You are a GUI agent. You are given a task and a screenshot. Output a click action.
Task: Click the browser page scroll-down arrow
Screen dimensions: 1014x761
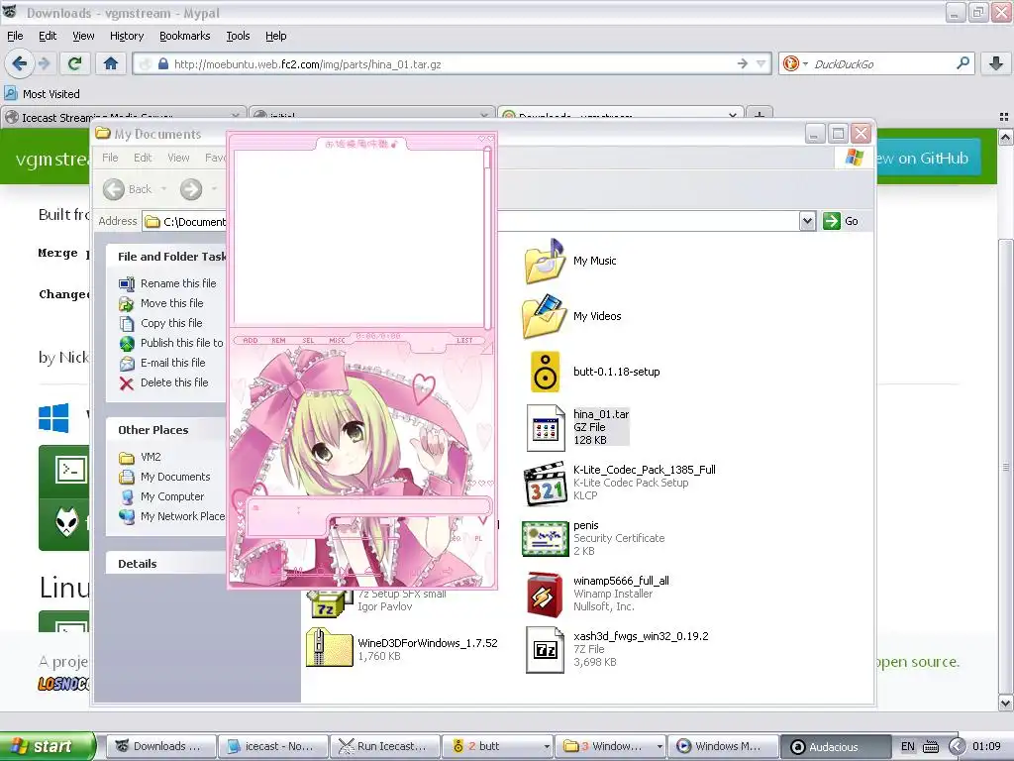tap(1005, 703)
